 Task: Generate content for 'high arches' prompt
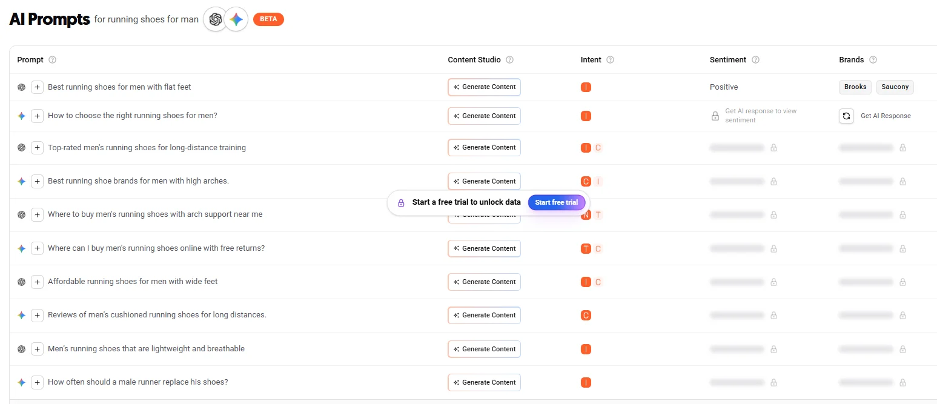[x=484, y=181]
